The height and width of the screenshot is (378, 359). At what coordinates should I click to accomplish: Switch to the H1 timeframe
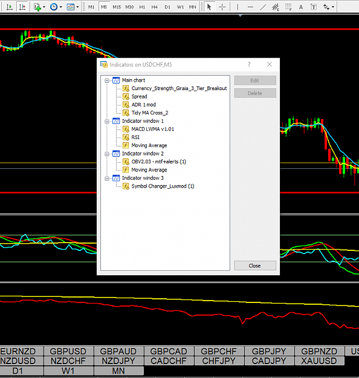142,7
